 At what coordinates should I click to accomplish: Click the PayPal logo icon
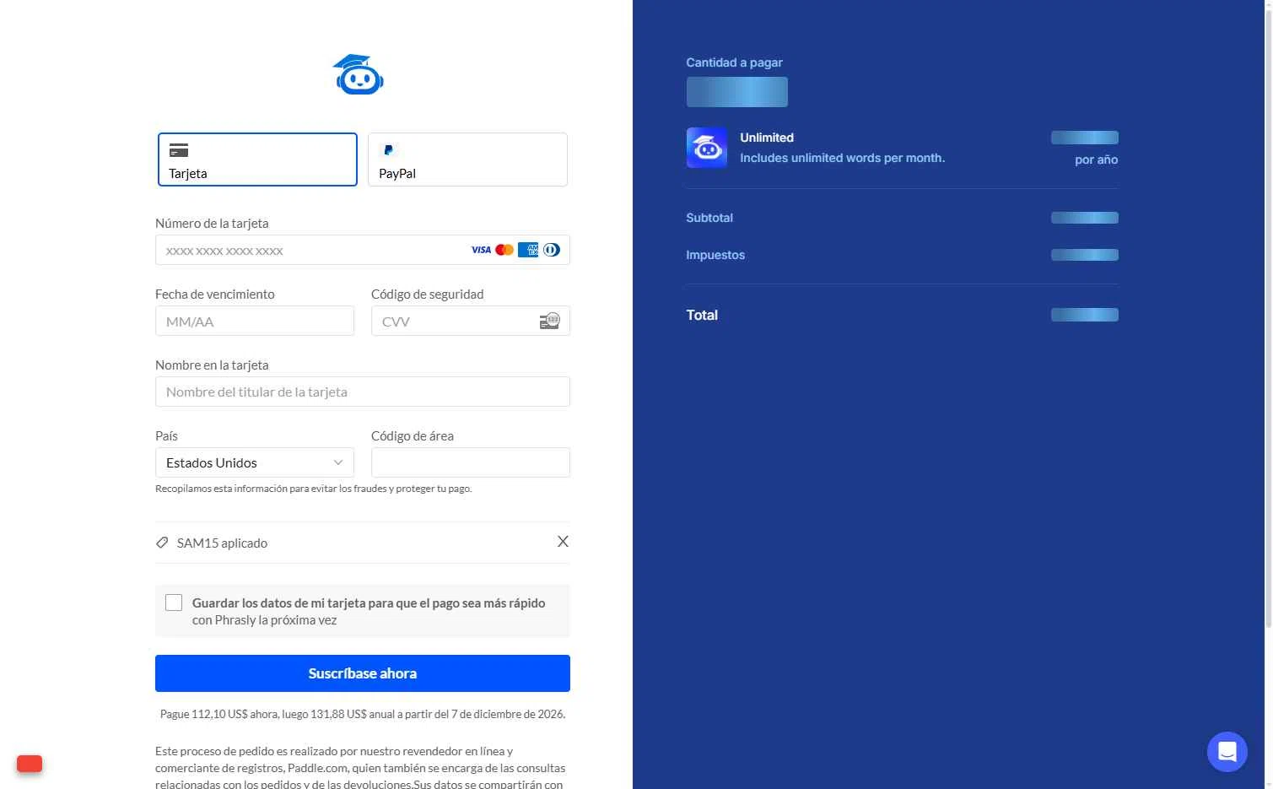coord(388,150)
